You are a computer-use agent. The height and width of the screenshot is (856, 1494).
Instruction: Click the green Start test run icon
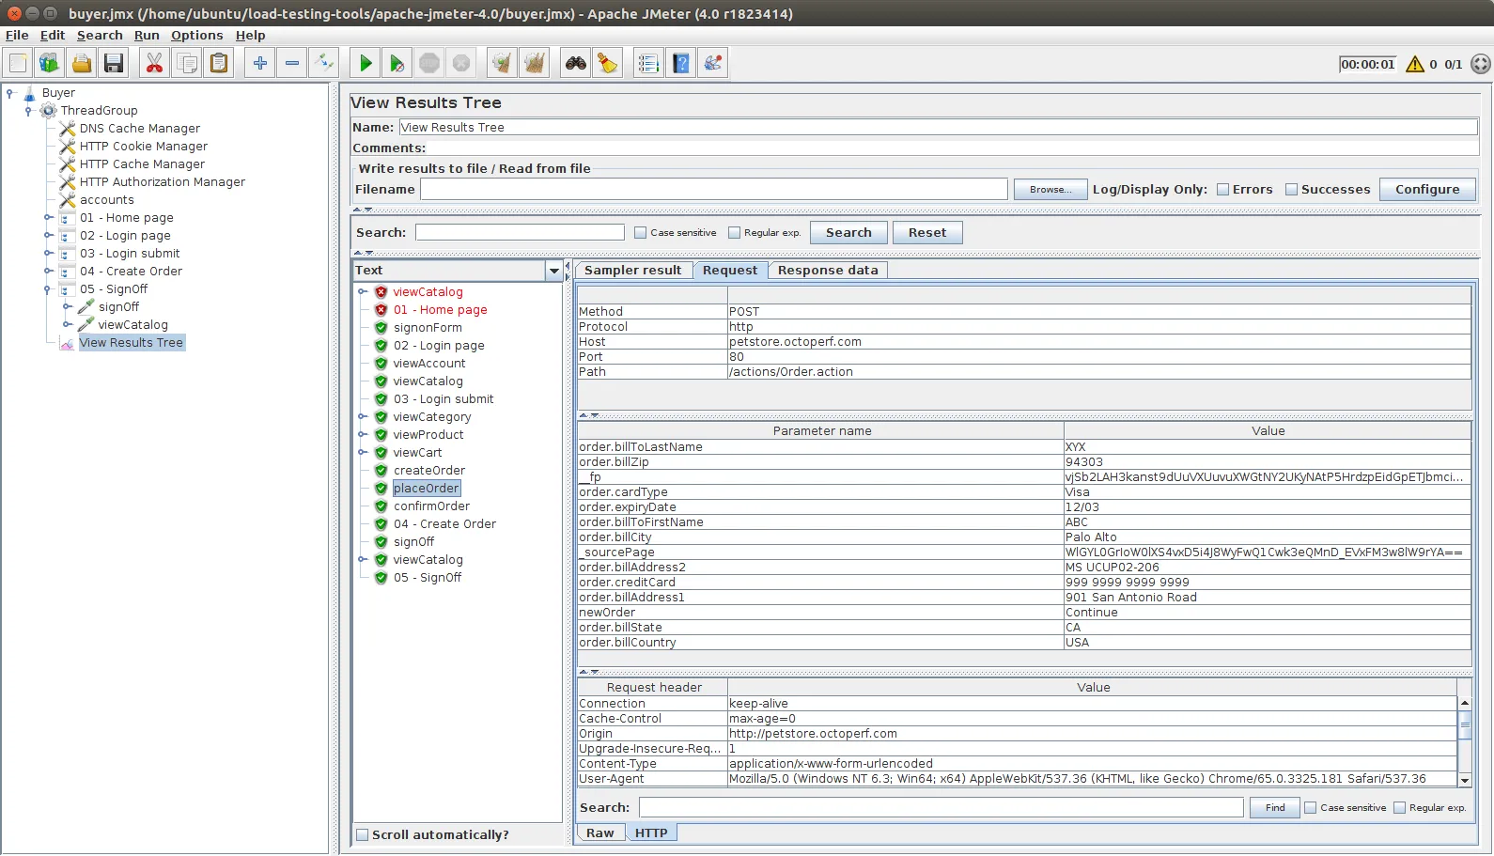click(x=366, y=64)
